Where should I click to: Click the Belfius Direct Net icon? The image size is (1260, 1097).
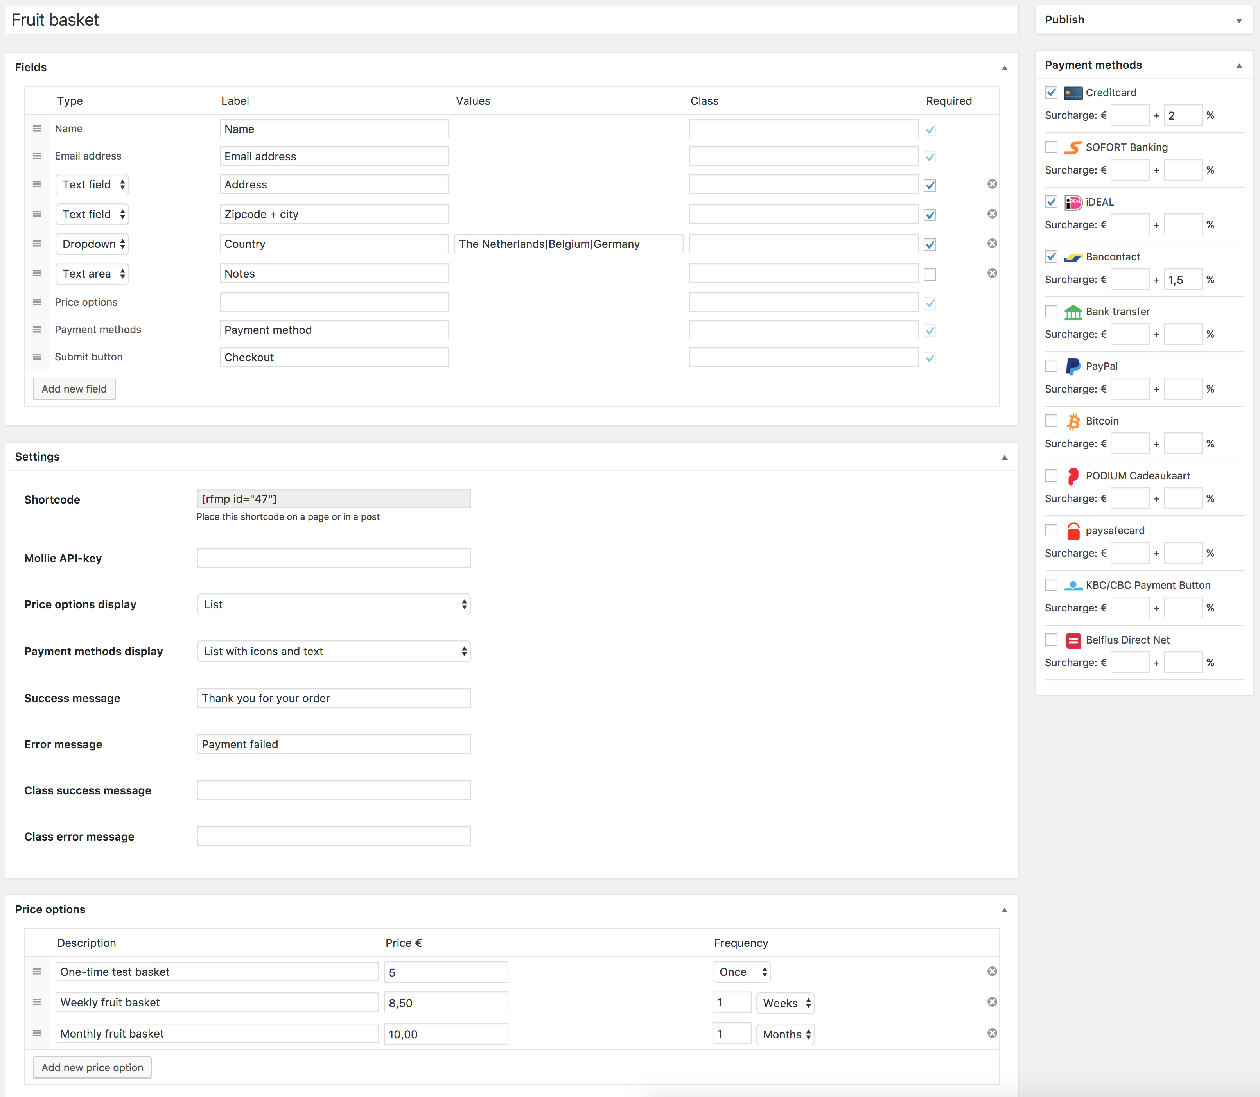(1073, 640)
